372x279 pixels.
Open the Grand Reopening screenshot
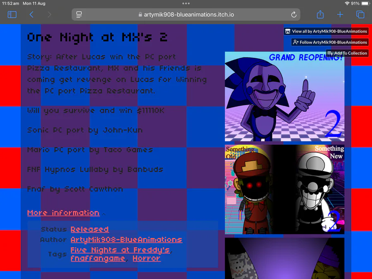(x=284, y=96)
